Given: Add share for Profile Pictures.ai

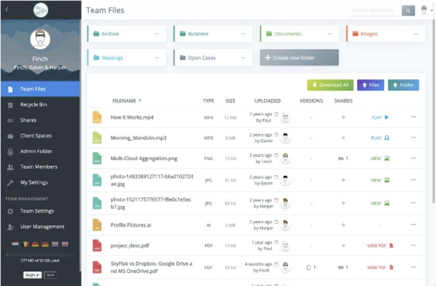Looking at the screenshot, I should pos(344,225).
